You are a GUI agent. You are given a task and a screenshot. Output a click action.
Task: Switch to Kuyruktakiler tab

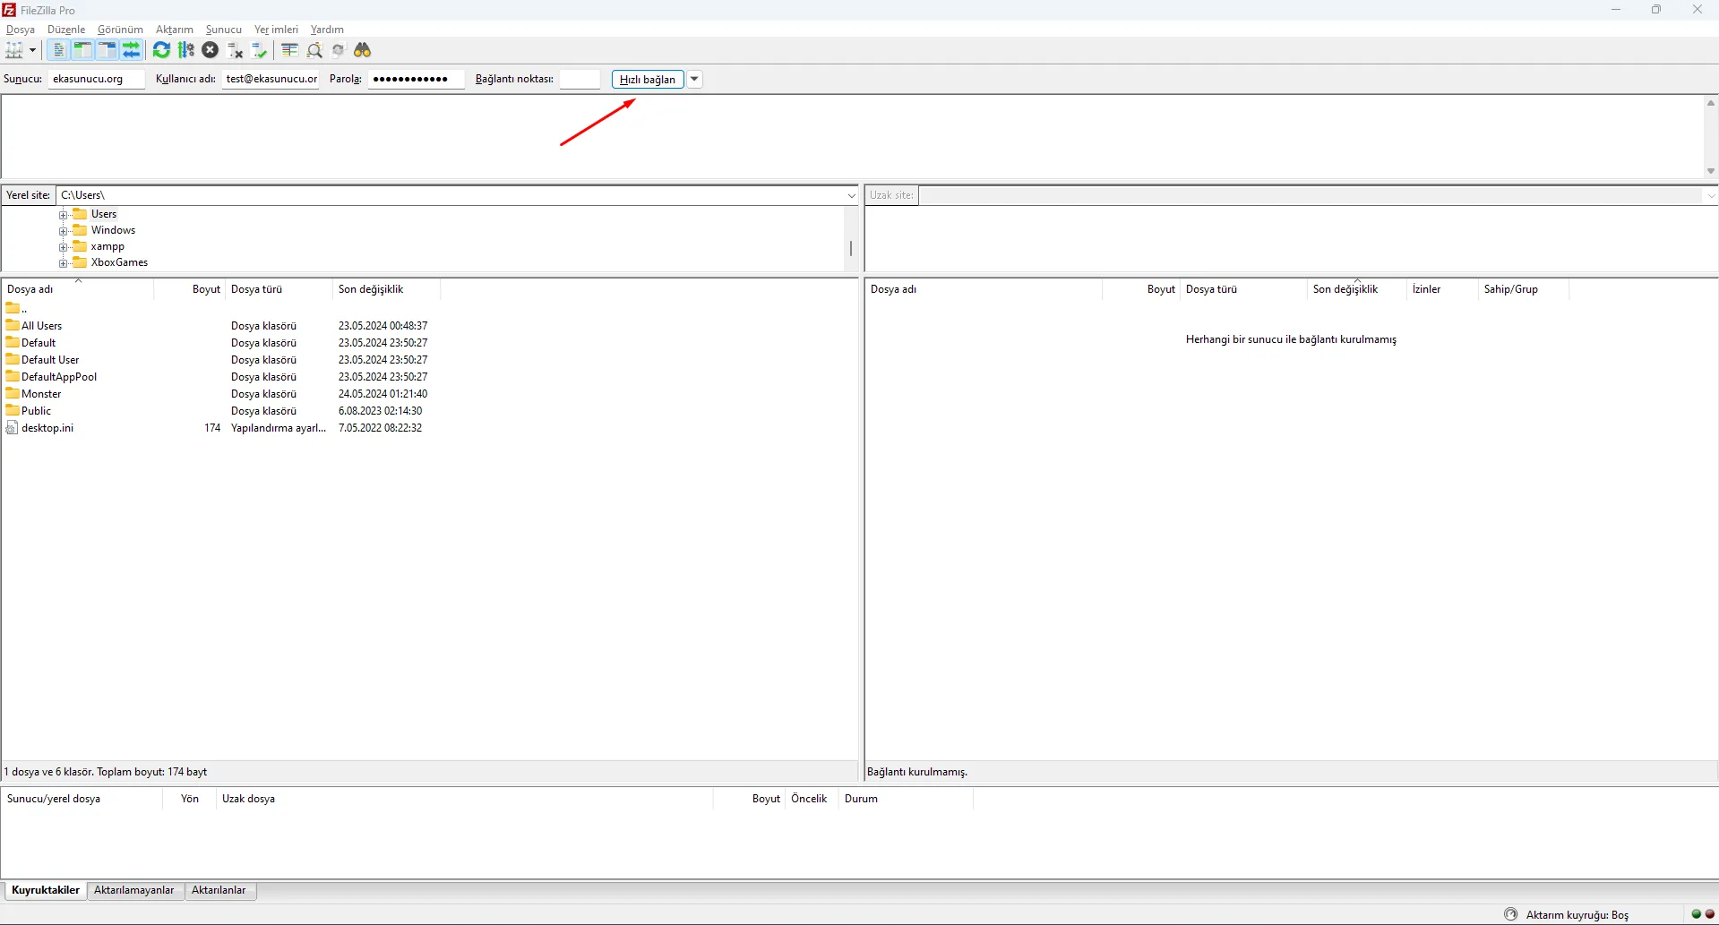click(x=46, y=890)
